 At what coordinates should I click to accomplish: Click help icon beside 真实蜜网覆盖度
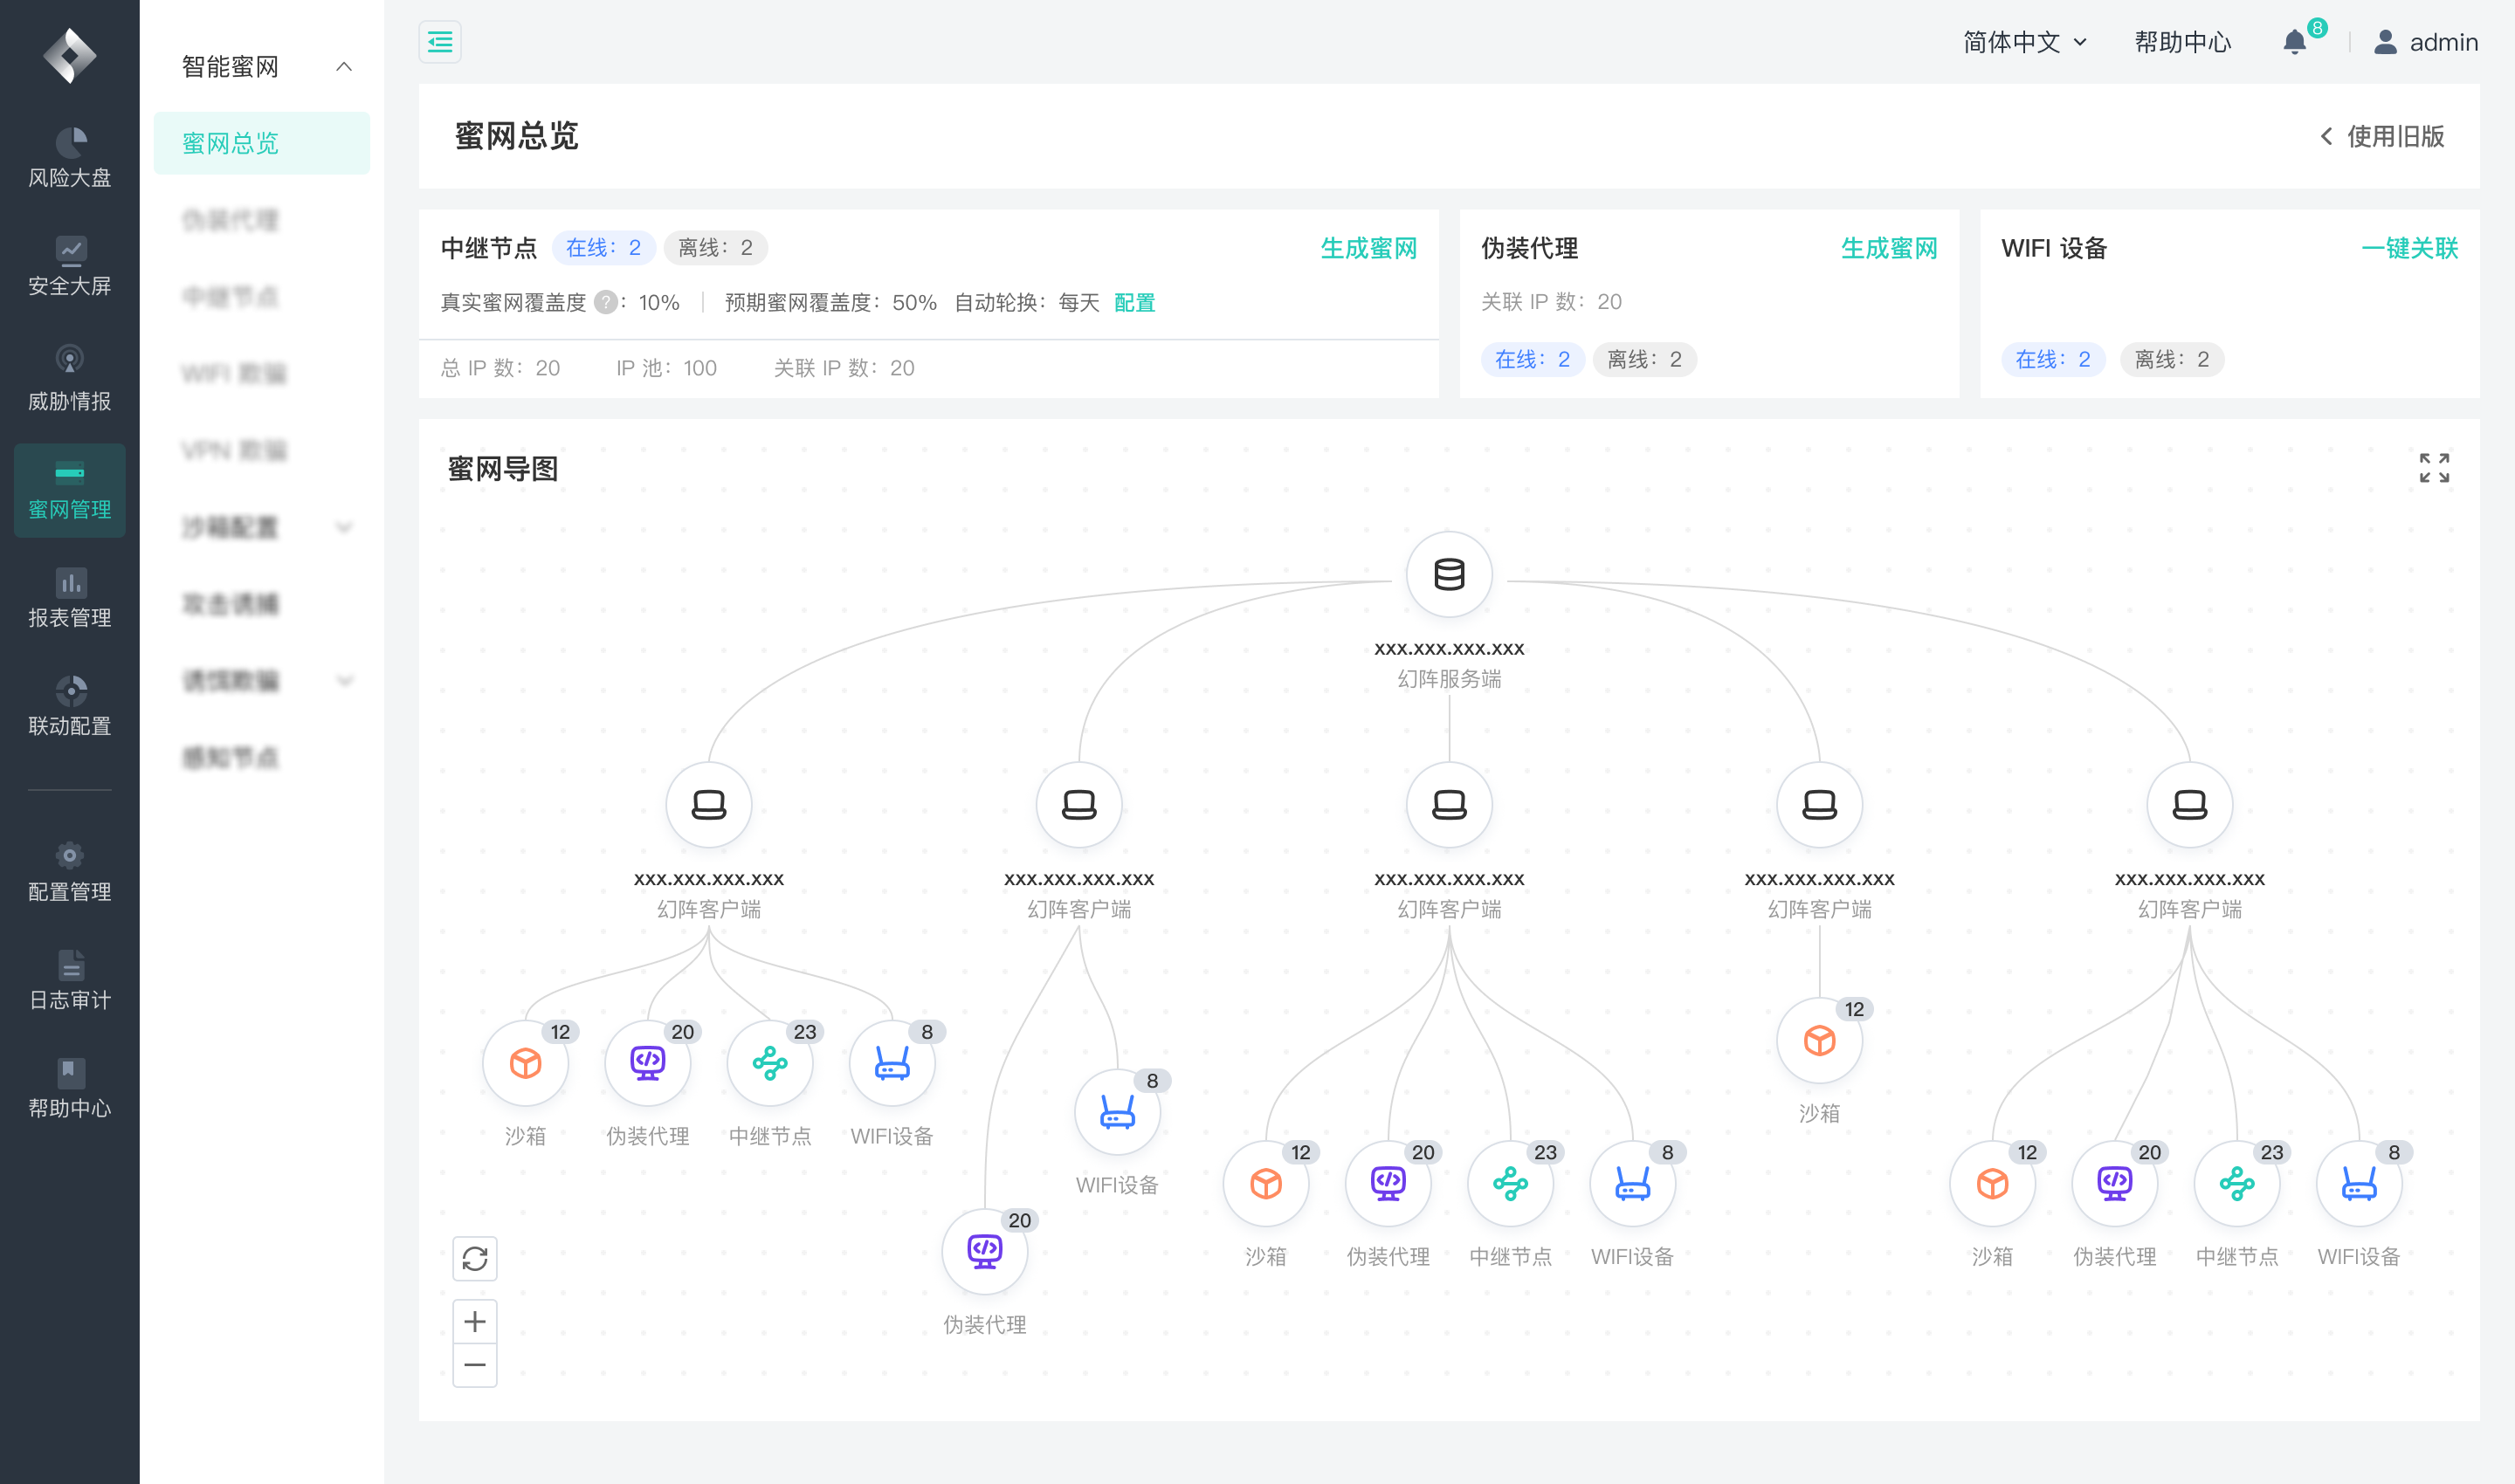click(x=605, y=302)
